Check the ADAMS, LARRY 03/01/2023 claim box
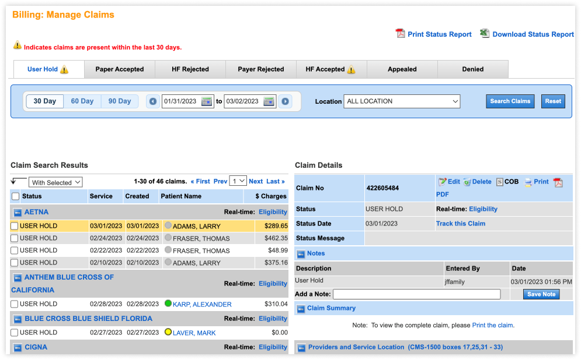Image resolution: width=581 pixels, height=360 pixels. tap(15, 226)
